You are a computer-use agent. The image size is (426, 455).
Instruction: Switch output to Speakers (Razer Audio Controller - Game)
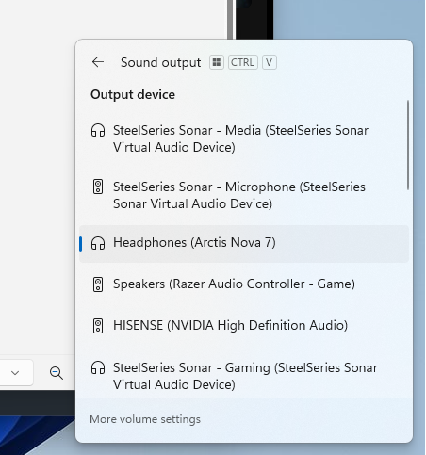tap(244, 284)
